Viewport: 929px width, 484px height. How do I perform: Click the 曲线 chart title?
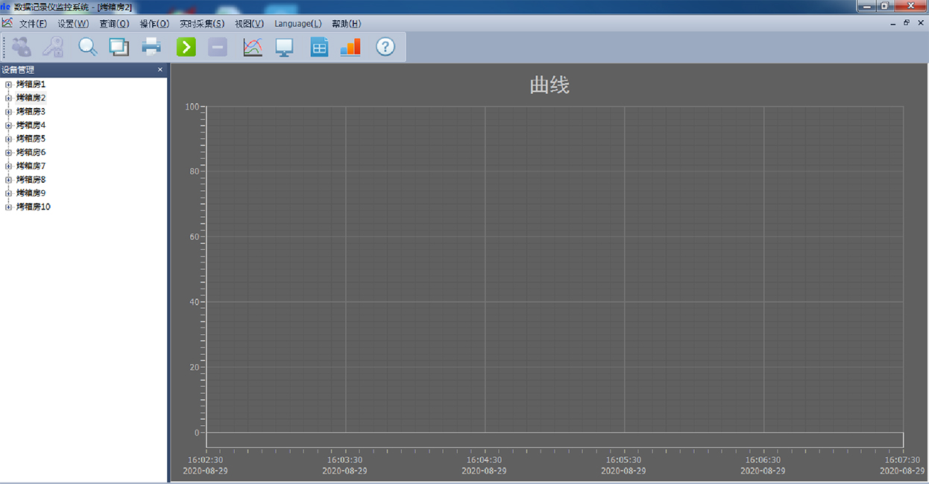(x=549, y=85)
